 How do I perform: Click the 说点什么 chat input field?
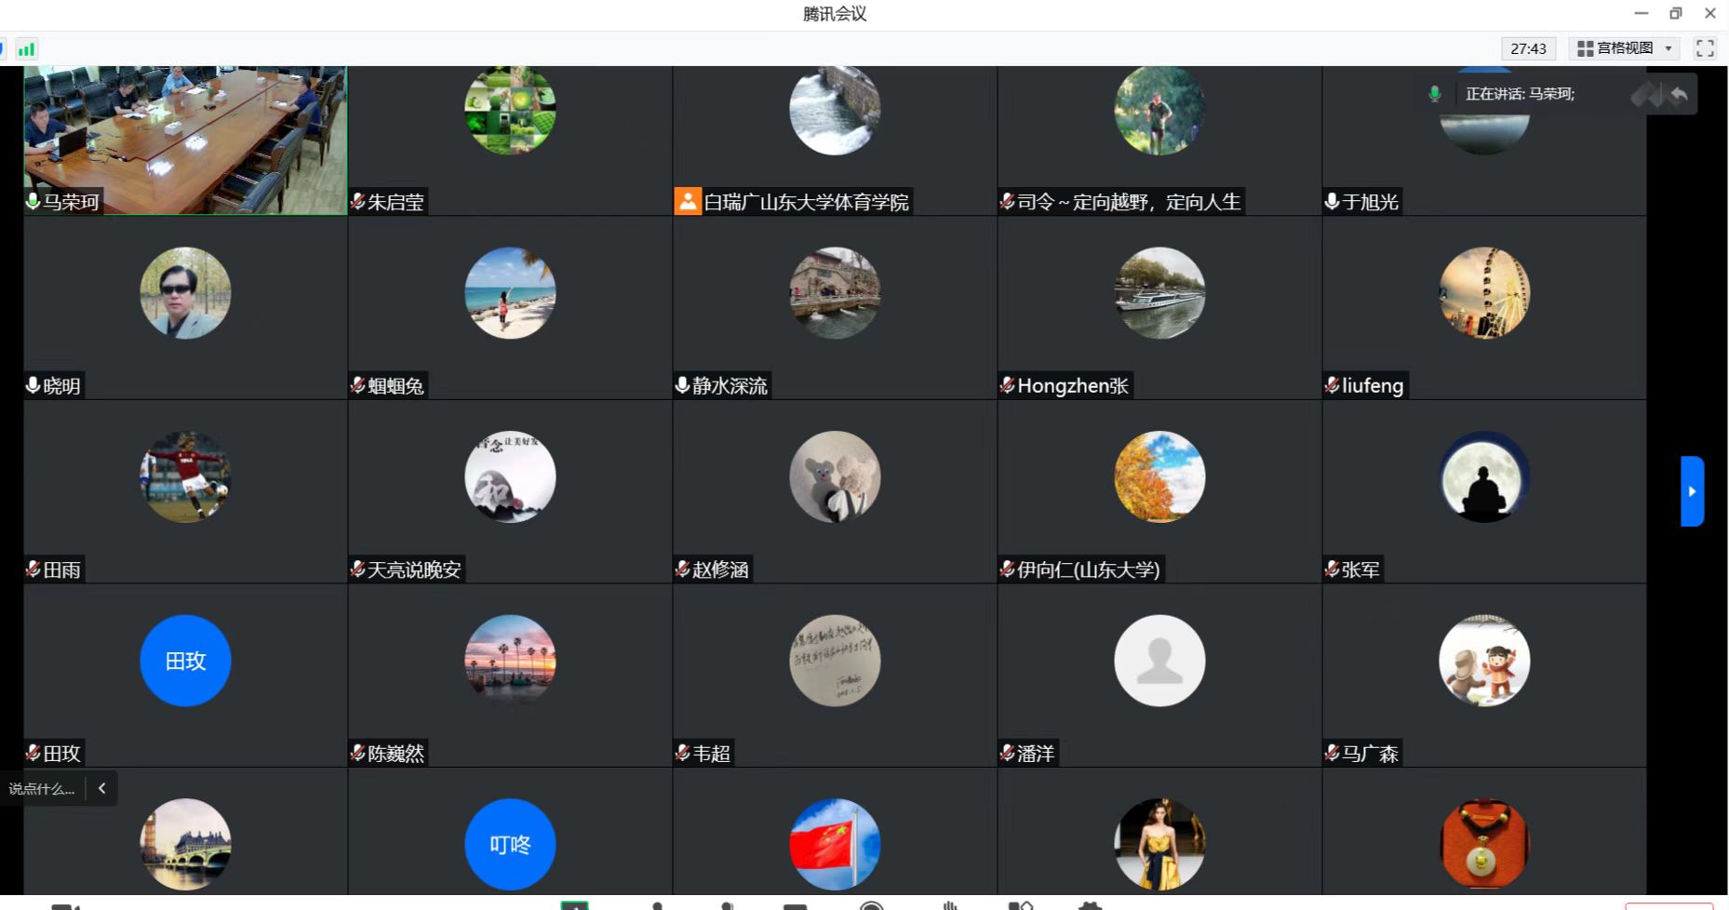[x=42, y=788]
